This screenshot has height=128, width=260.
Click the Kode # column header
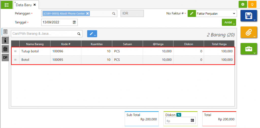click(66, 44)
